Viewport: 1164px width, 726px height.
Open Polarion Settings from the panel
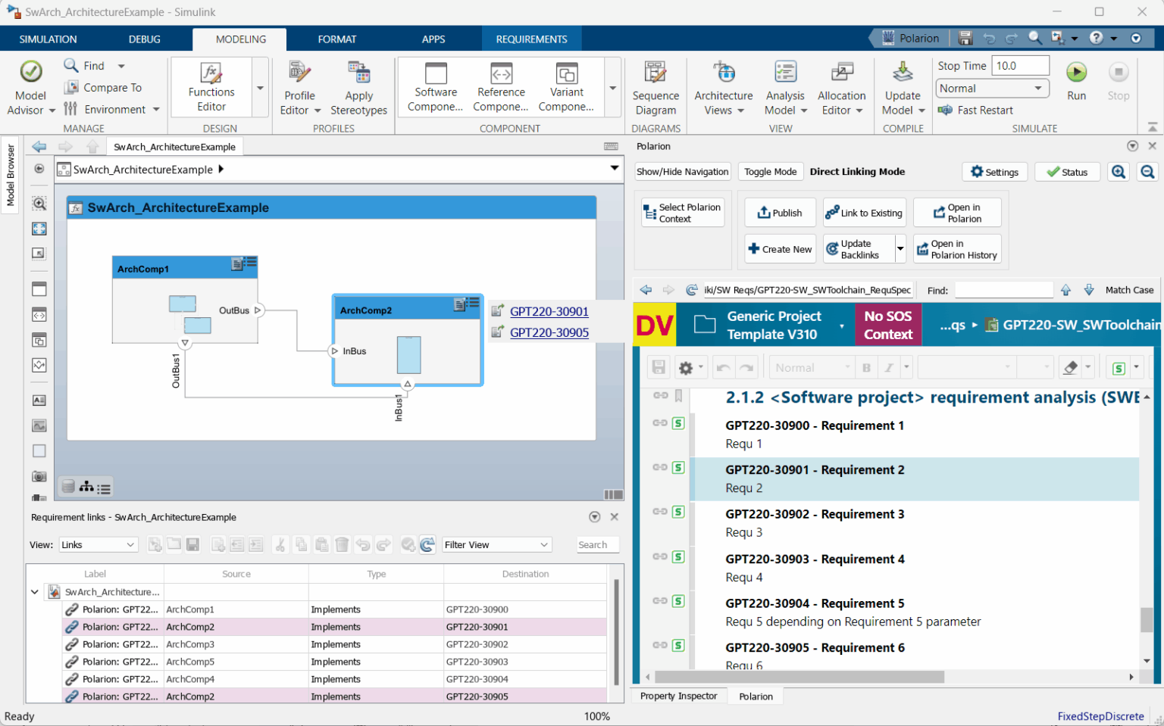[x=994, y=171]
